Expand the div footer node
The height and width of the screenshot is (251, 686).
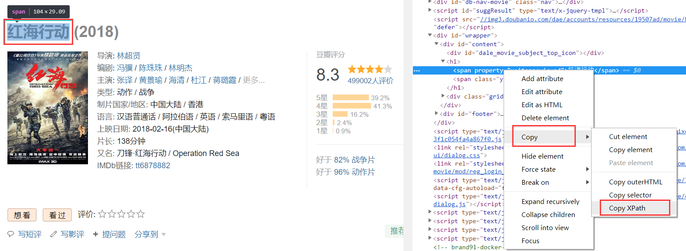(x=436, y=113)
